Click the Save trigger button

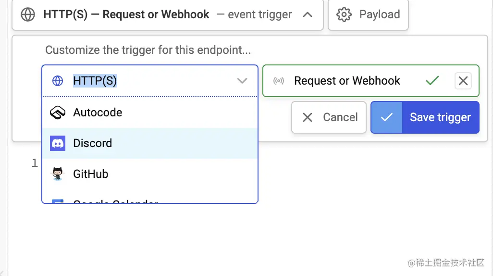[x=425, y=117]
